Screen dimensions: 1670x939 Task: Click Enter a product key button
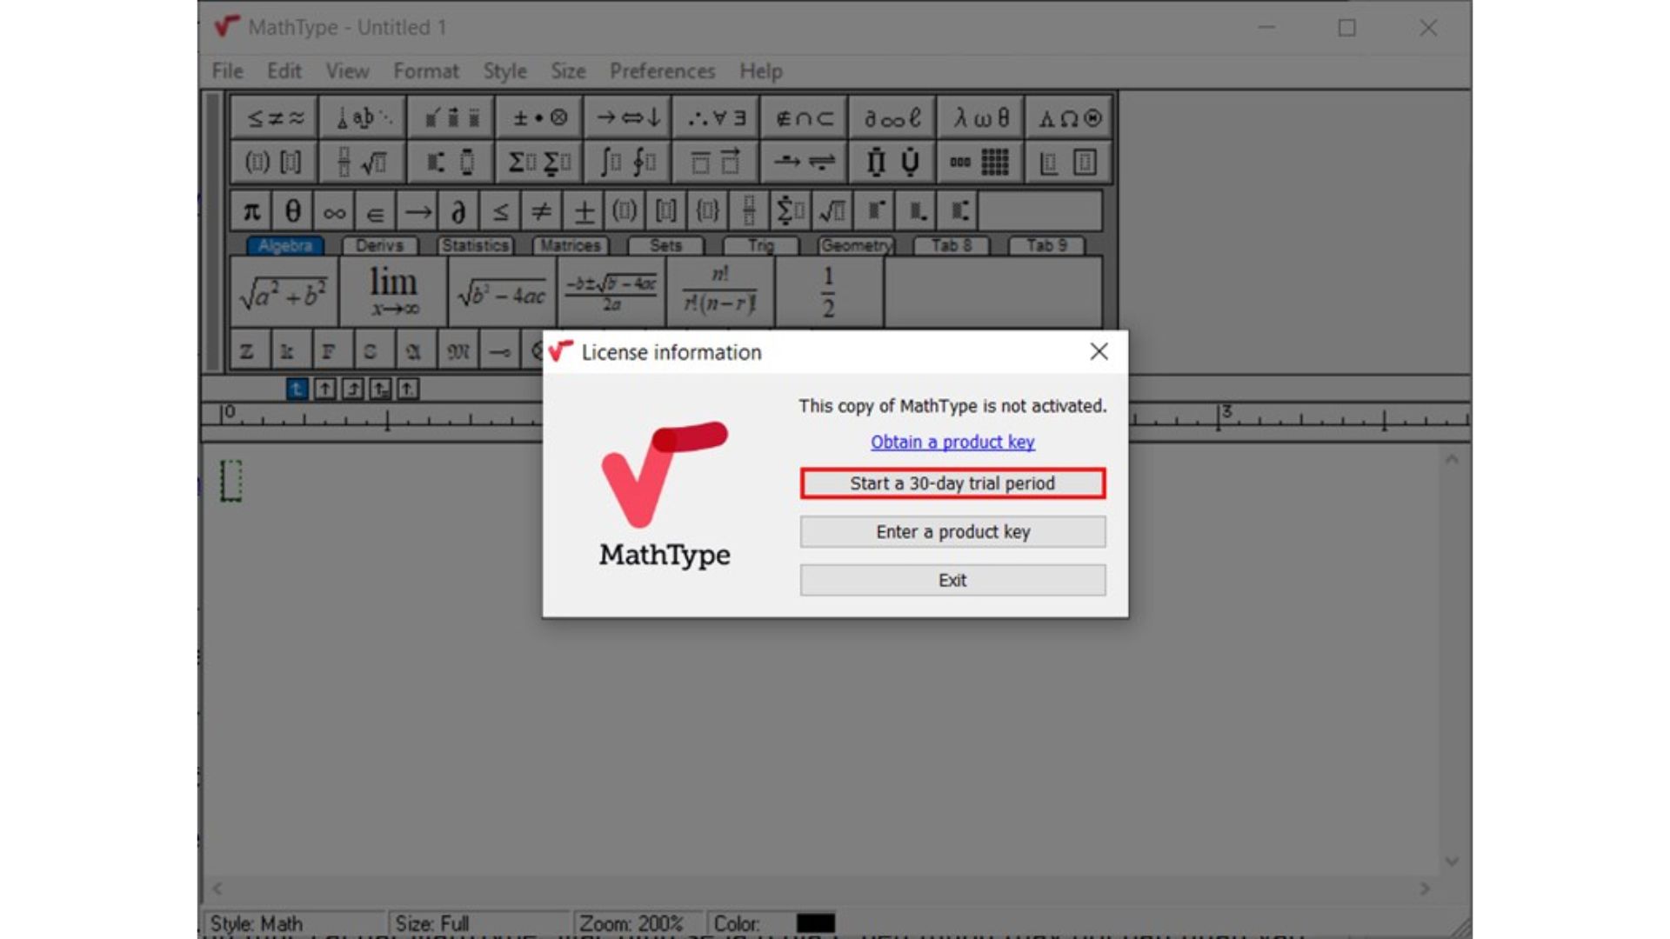tap(952, 532)
